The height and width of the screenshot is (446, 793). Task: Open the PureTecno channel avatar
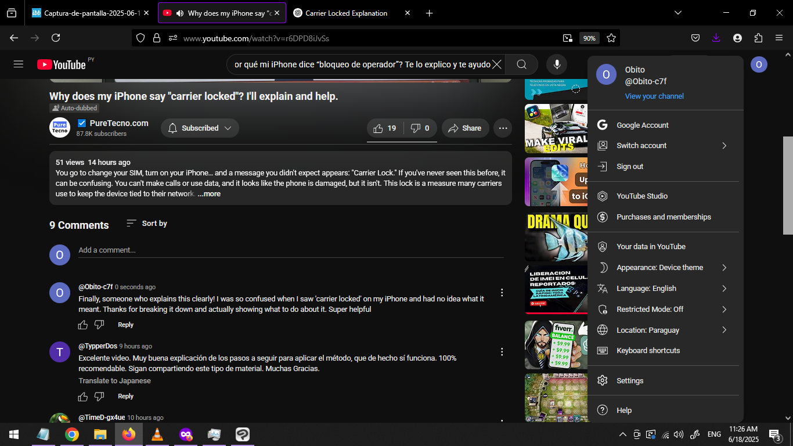point(60,128)
